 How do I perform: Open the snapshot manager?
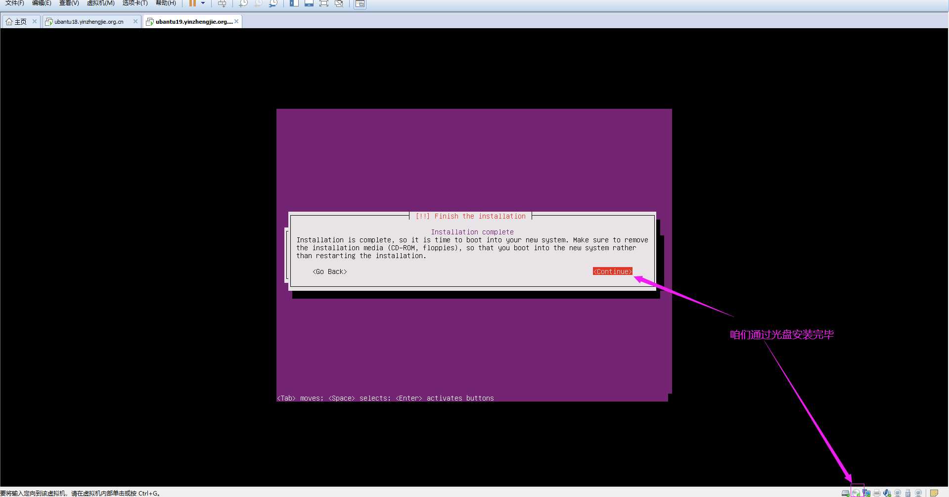[273, 3]
